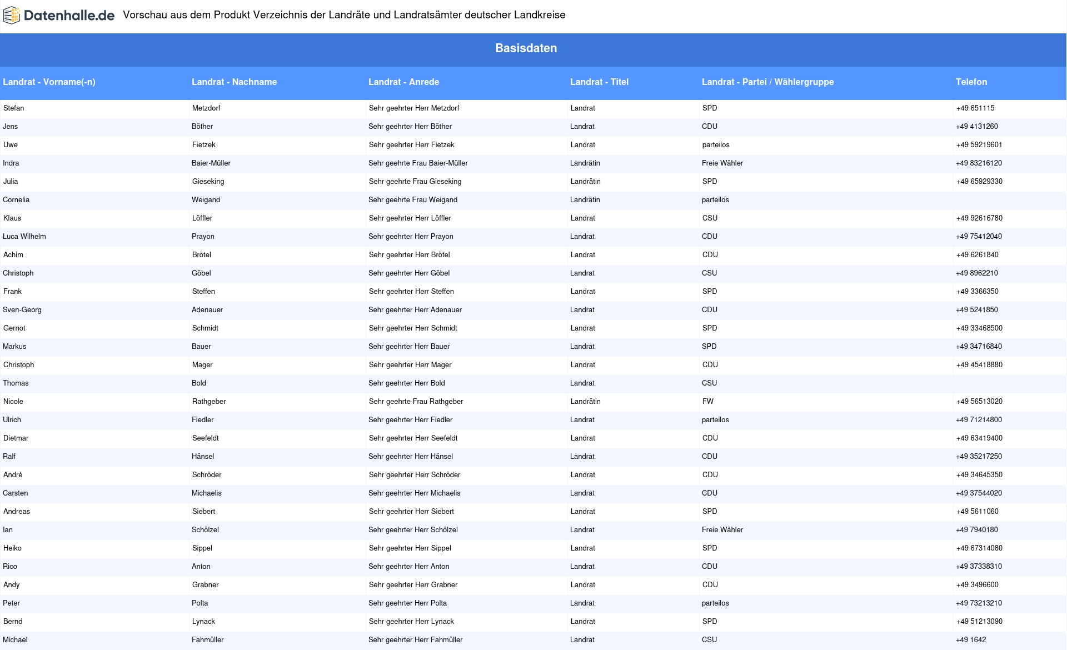Click the surname cell Sippel
Screen dimensions: 1067x650
pyautogui.click(x=202, y=548)
